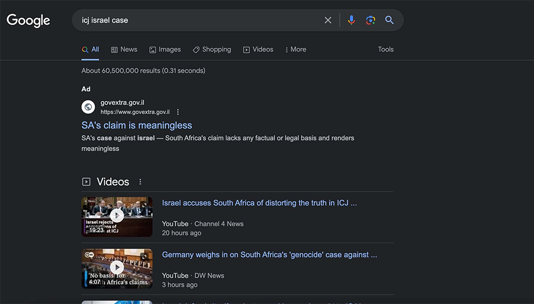This screenshot has width=534, height=304.
Task: Click the 'Ad' label
Action: click(x=86, y=89)
